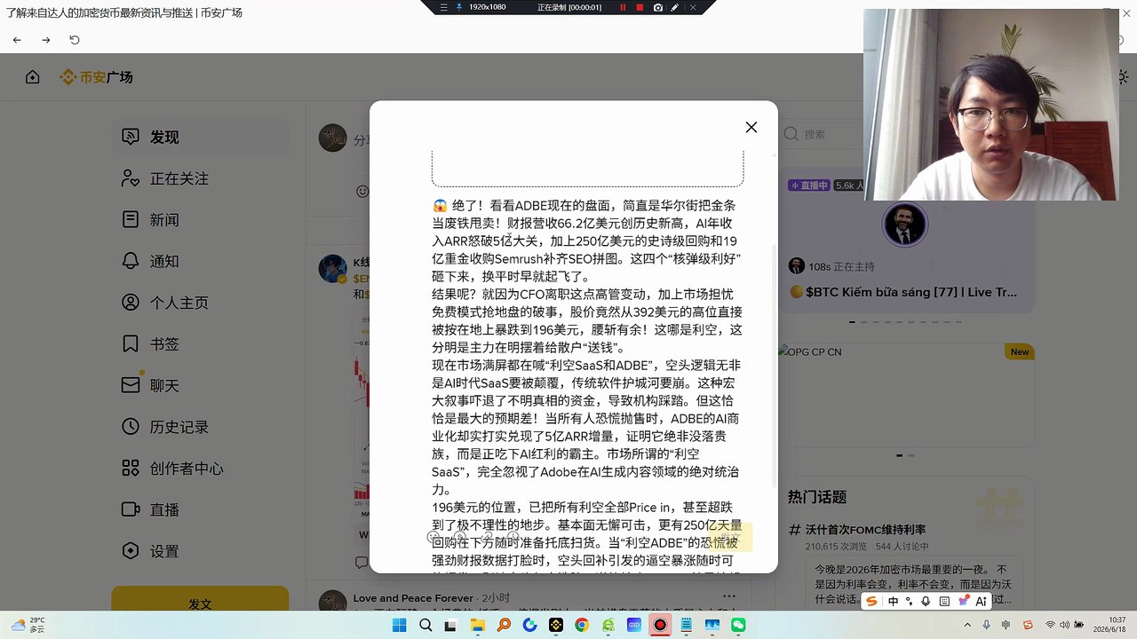Open Love and Peace Forever profile name
Viewport: 1137px width, 639px height.
[413, 598]
